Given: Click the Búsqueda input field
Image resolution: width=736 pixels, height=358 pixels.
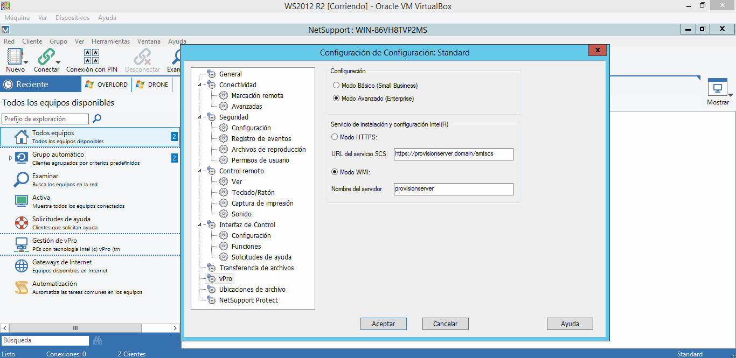Looking at the screenshot, I should 45,340.
